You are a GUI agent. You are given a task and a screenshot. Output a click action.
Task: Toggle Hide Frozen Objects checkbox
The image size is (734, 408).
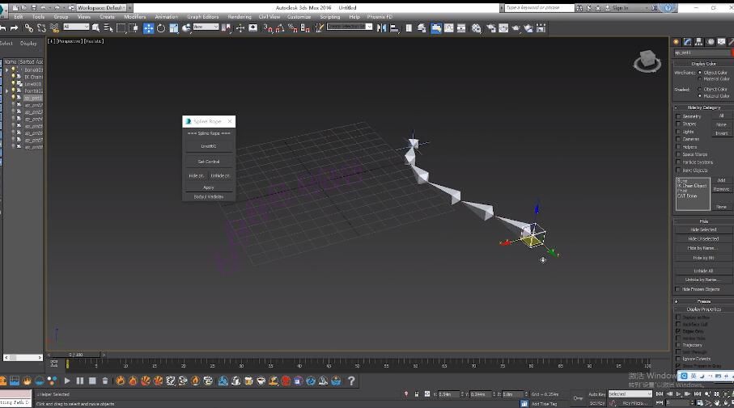tap(678, 289)
